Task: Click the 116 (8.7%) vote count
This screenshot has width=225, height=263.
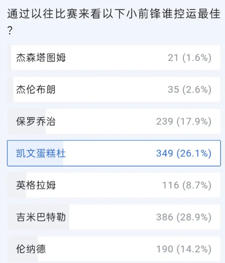Action: pyautogui.click(x=186, y=185)
